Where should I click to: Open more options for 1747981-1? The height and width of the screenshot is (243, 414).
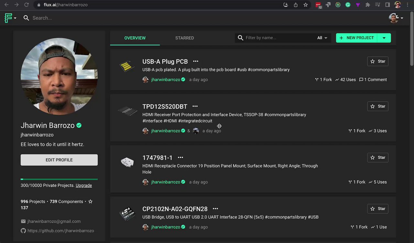[180, 158]
